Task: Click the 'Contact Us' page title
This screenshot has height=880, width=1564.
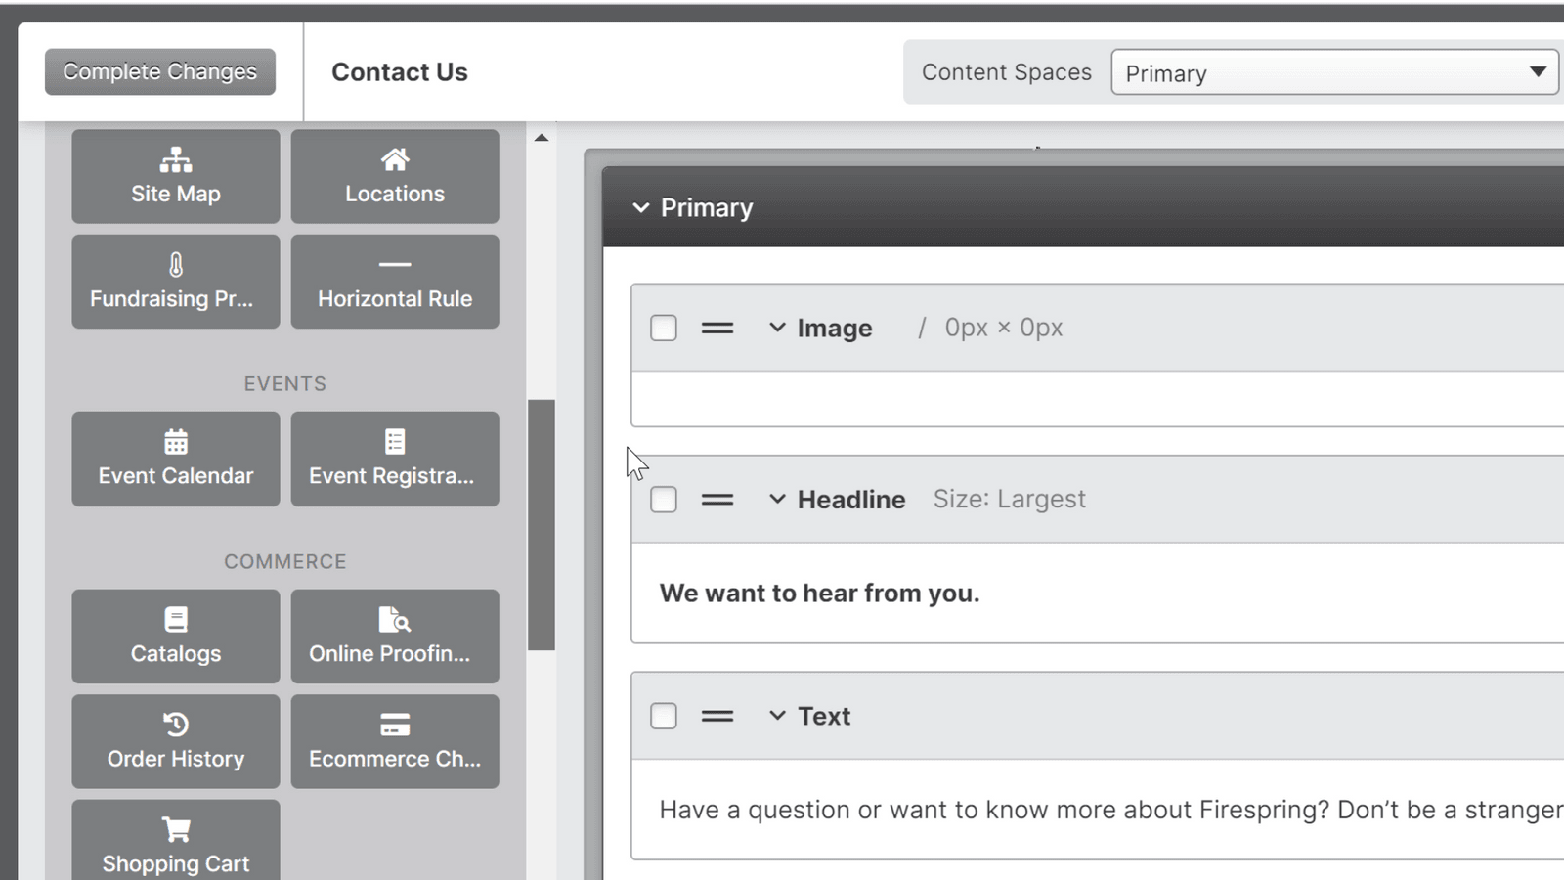Action: (400, 72)
